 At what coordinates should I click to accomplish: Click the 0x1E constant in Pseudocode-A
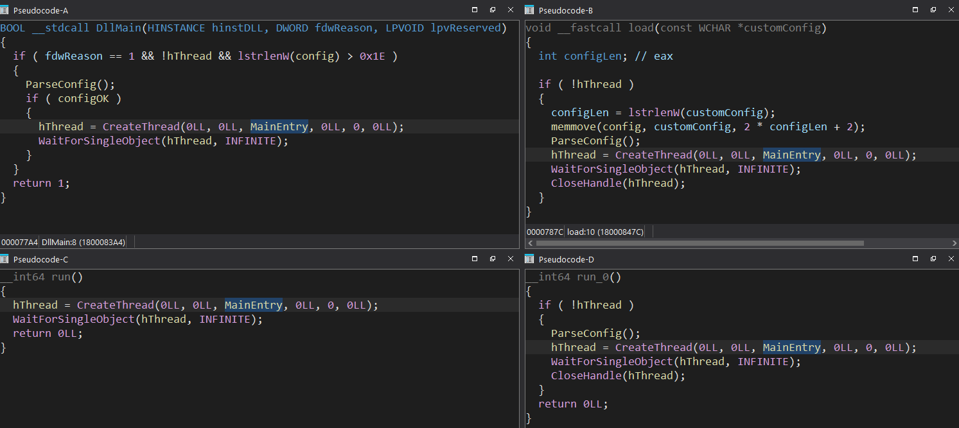[373, 56]
